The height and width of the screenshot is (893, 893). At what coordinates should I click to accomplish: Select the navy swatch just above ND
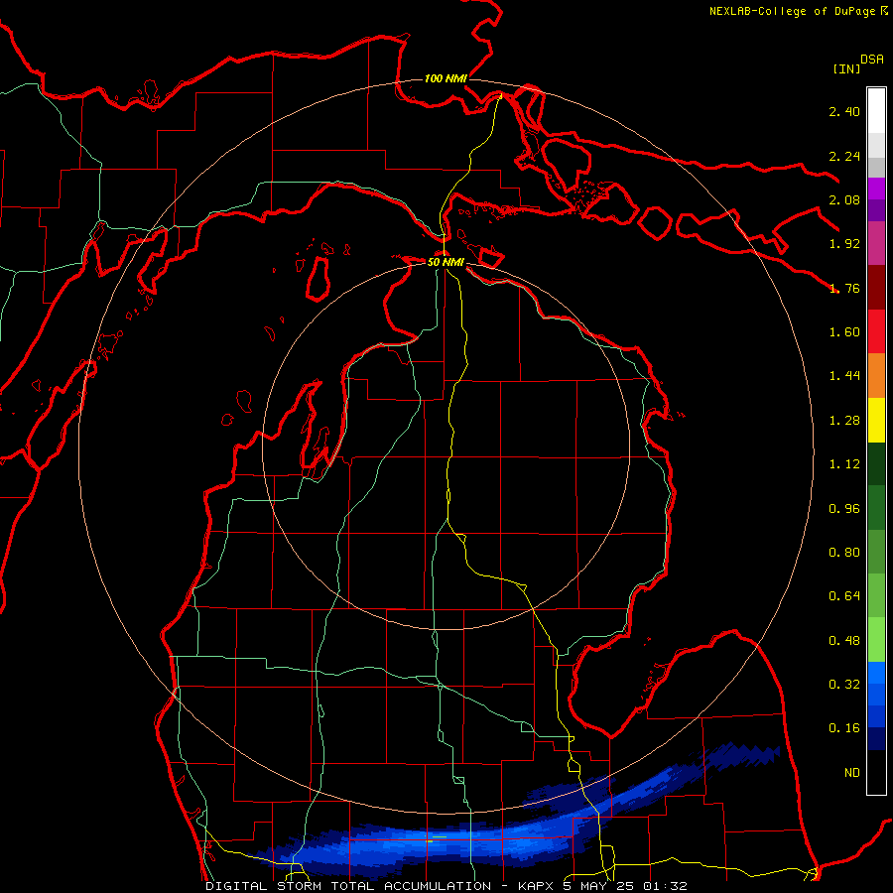876,739
